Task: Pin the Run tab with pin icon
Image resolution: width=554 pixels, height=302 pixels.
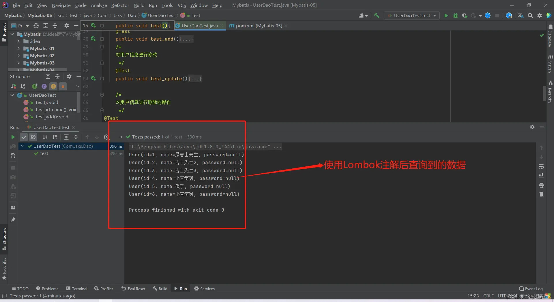Action: pos(13,220)
